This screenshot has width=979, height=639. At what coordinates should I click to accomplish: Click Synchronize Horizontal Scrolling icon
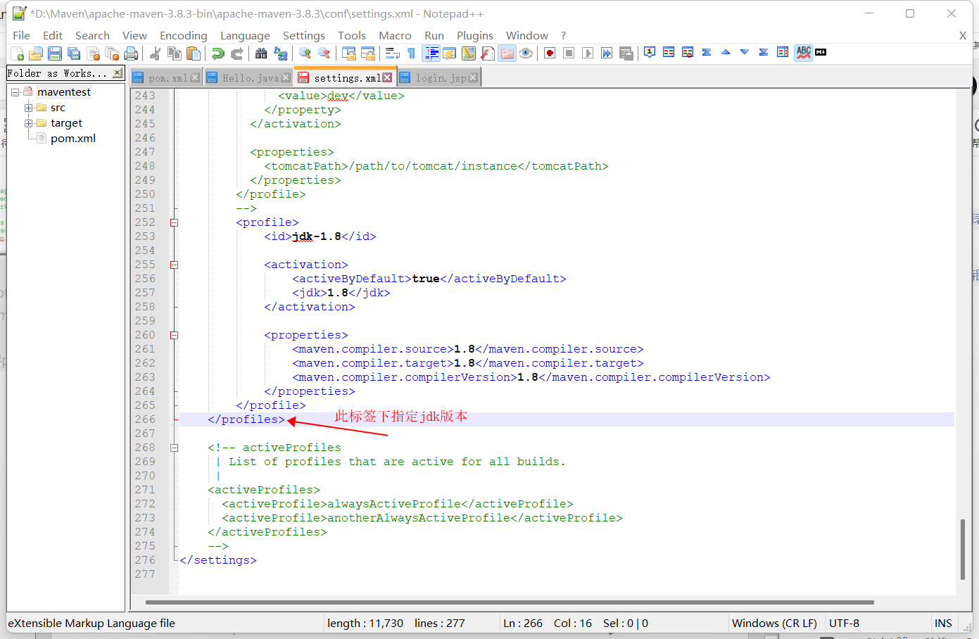coord(367,53)
